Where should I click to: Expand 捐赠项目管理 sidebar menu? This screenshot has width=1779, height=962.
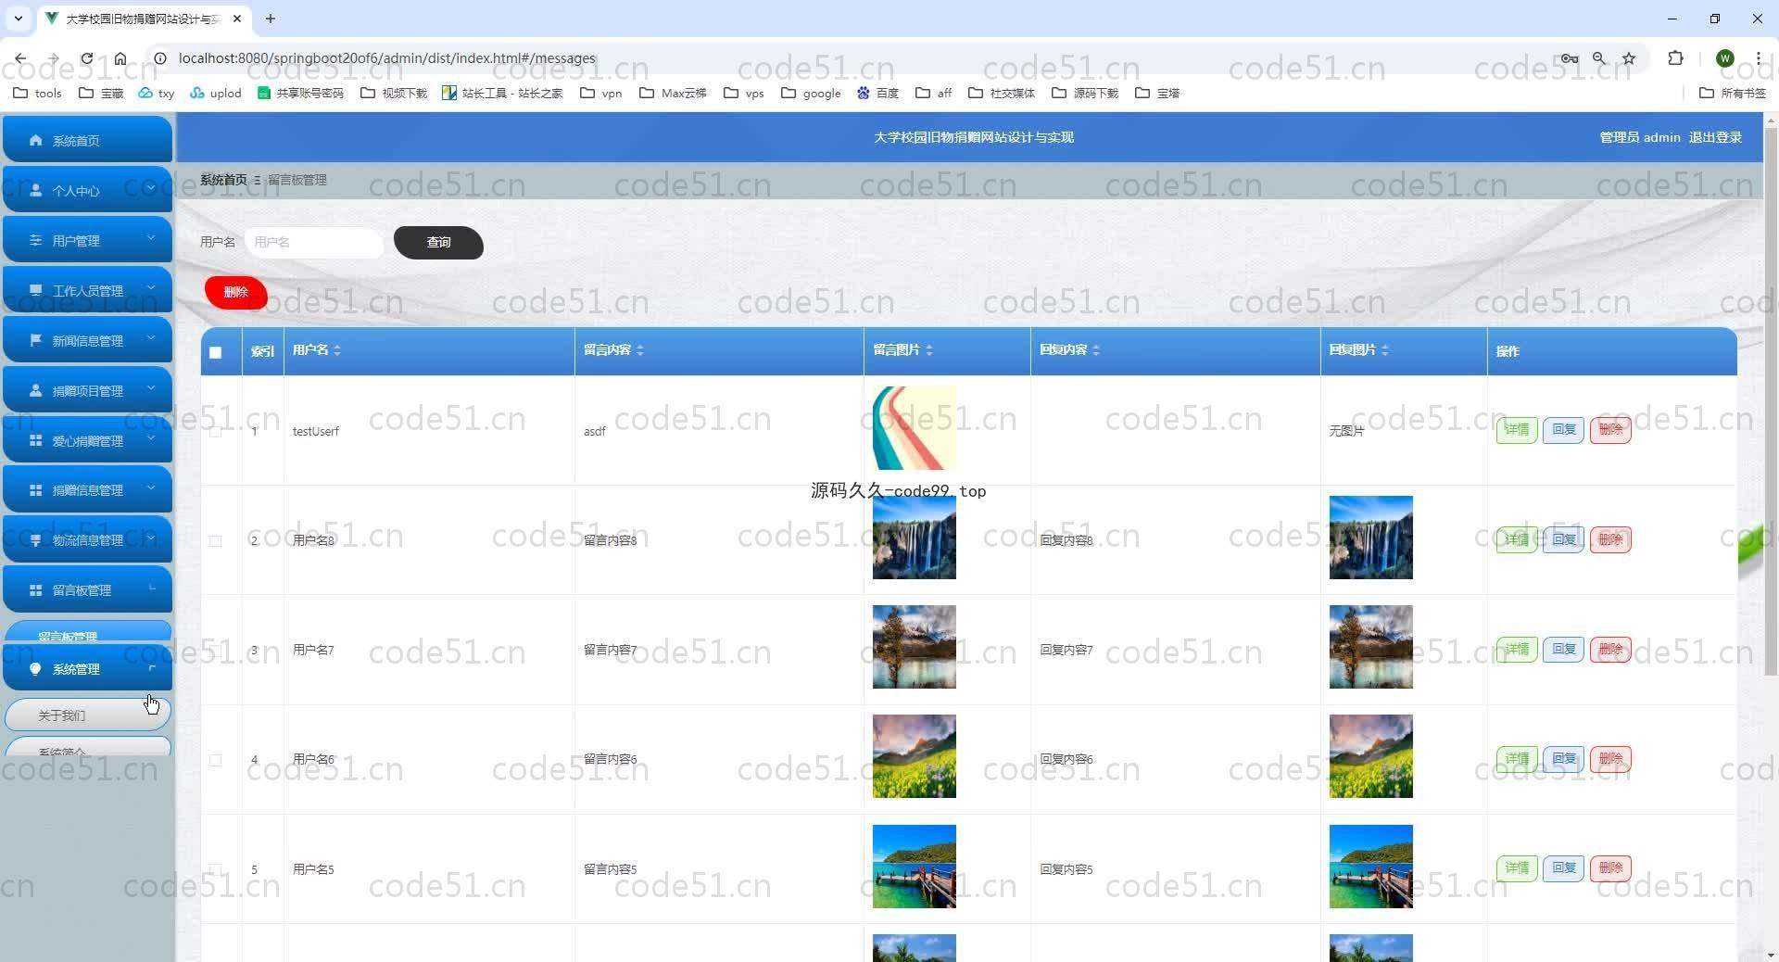(x=87, y=390)
